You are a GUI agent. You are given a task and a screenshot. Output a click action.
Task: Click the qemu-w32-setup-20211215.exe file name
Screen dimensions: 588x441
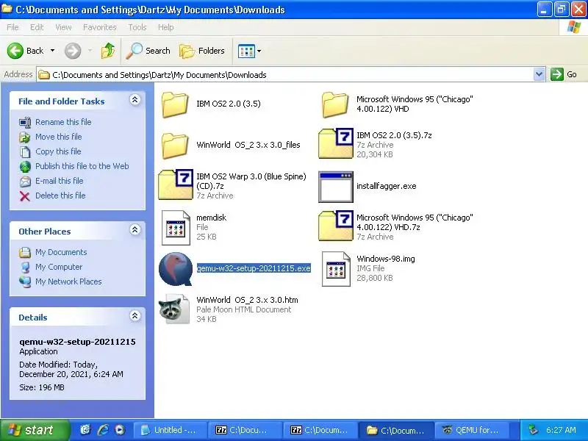click(x=254, y=268)
